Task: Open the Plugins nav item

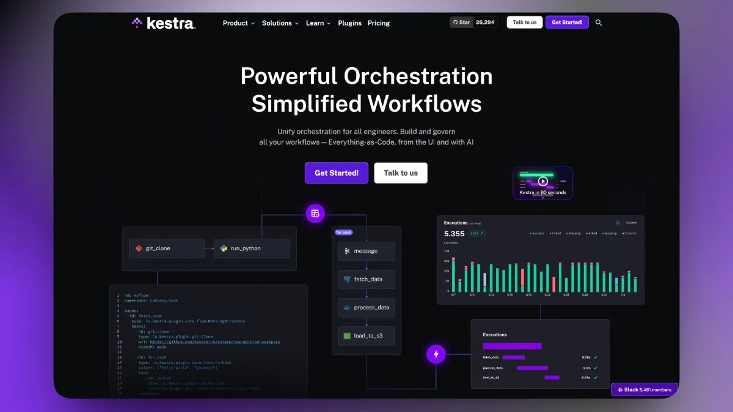Action: click(350, 23)
